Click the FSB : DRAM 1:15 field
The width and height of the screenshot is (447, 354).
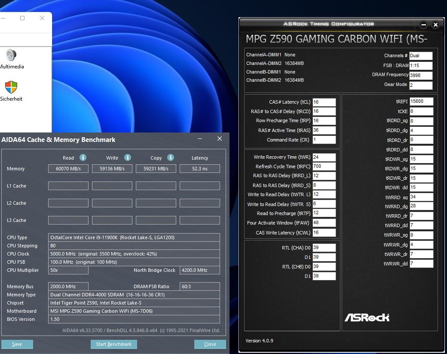click(x=421, y=66)
